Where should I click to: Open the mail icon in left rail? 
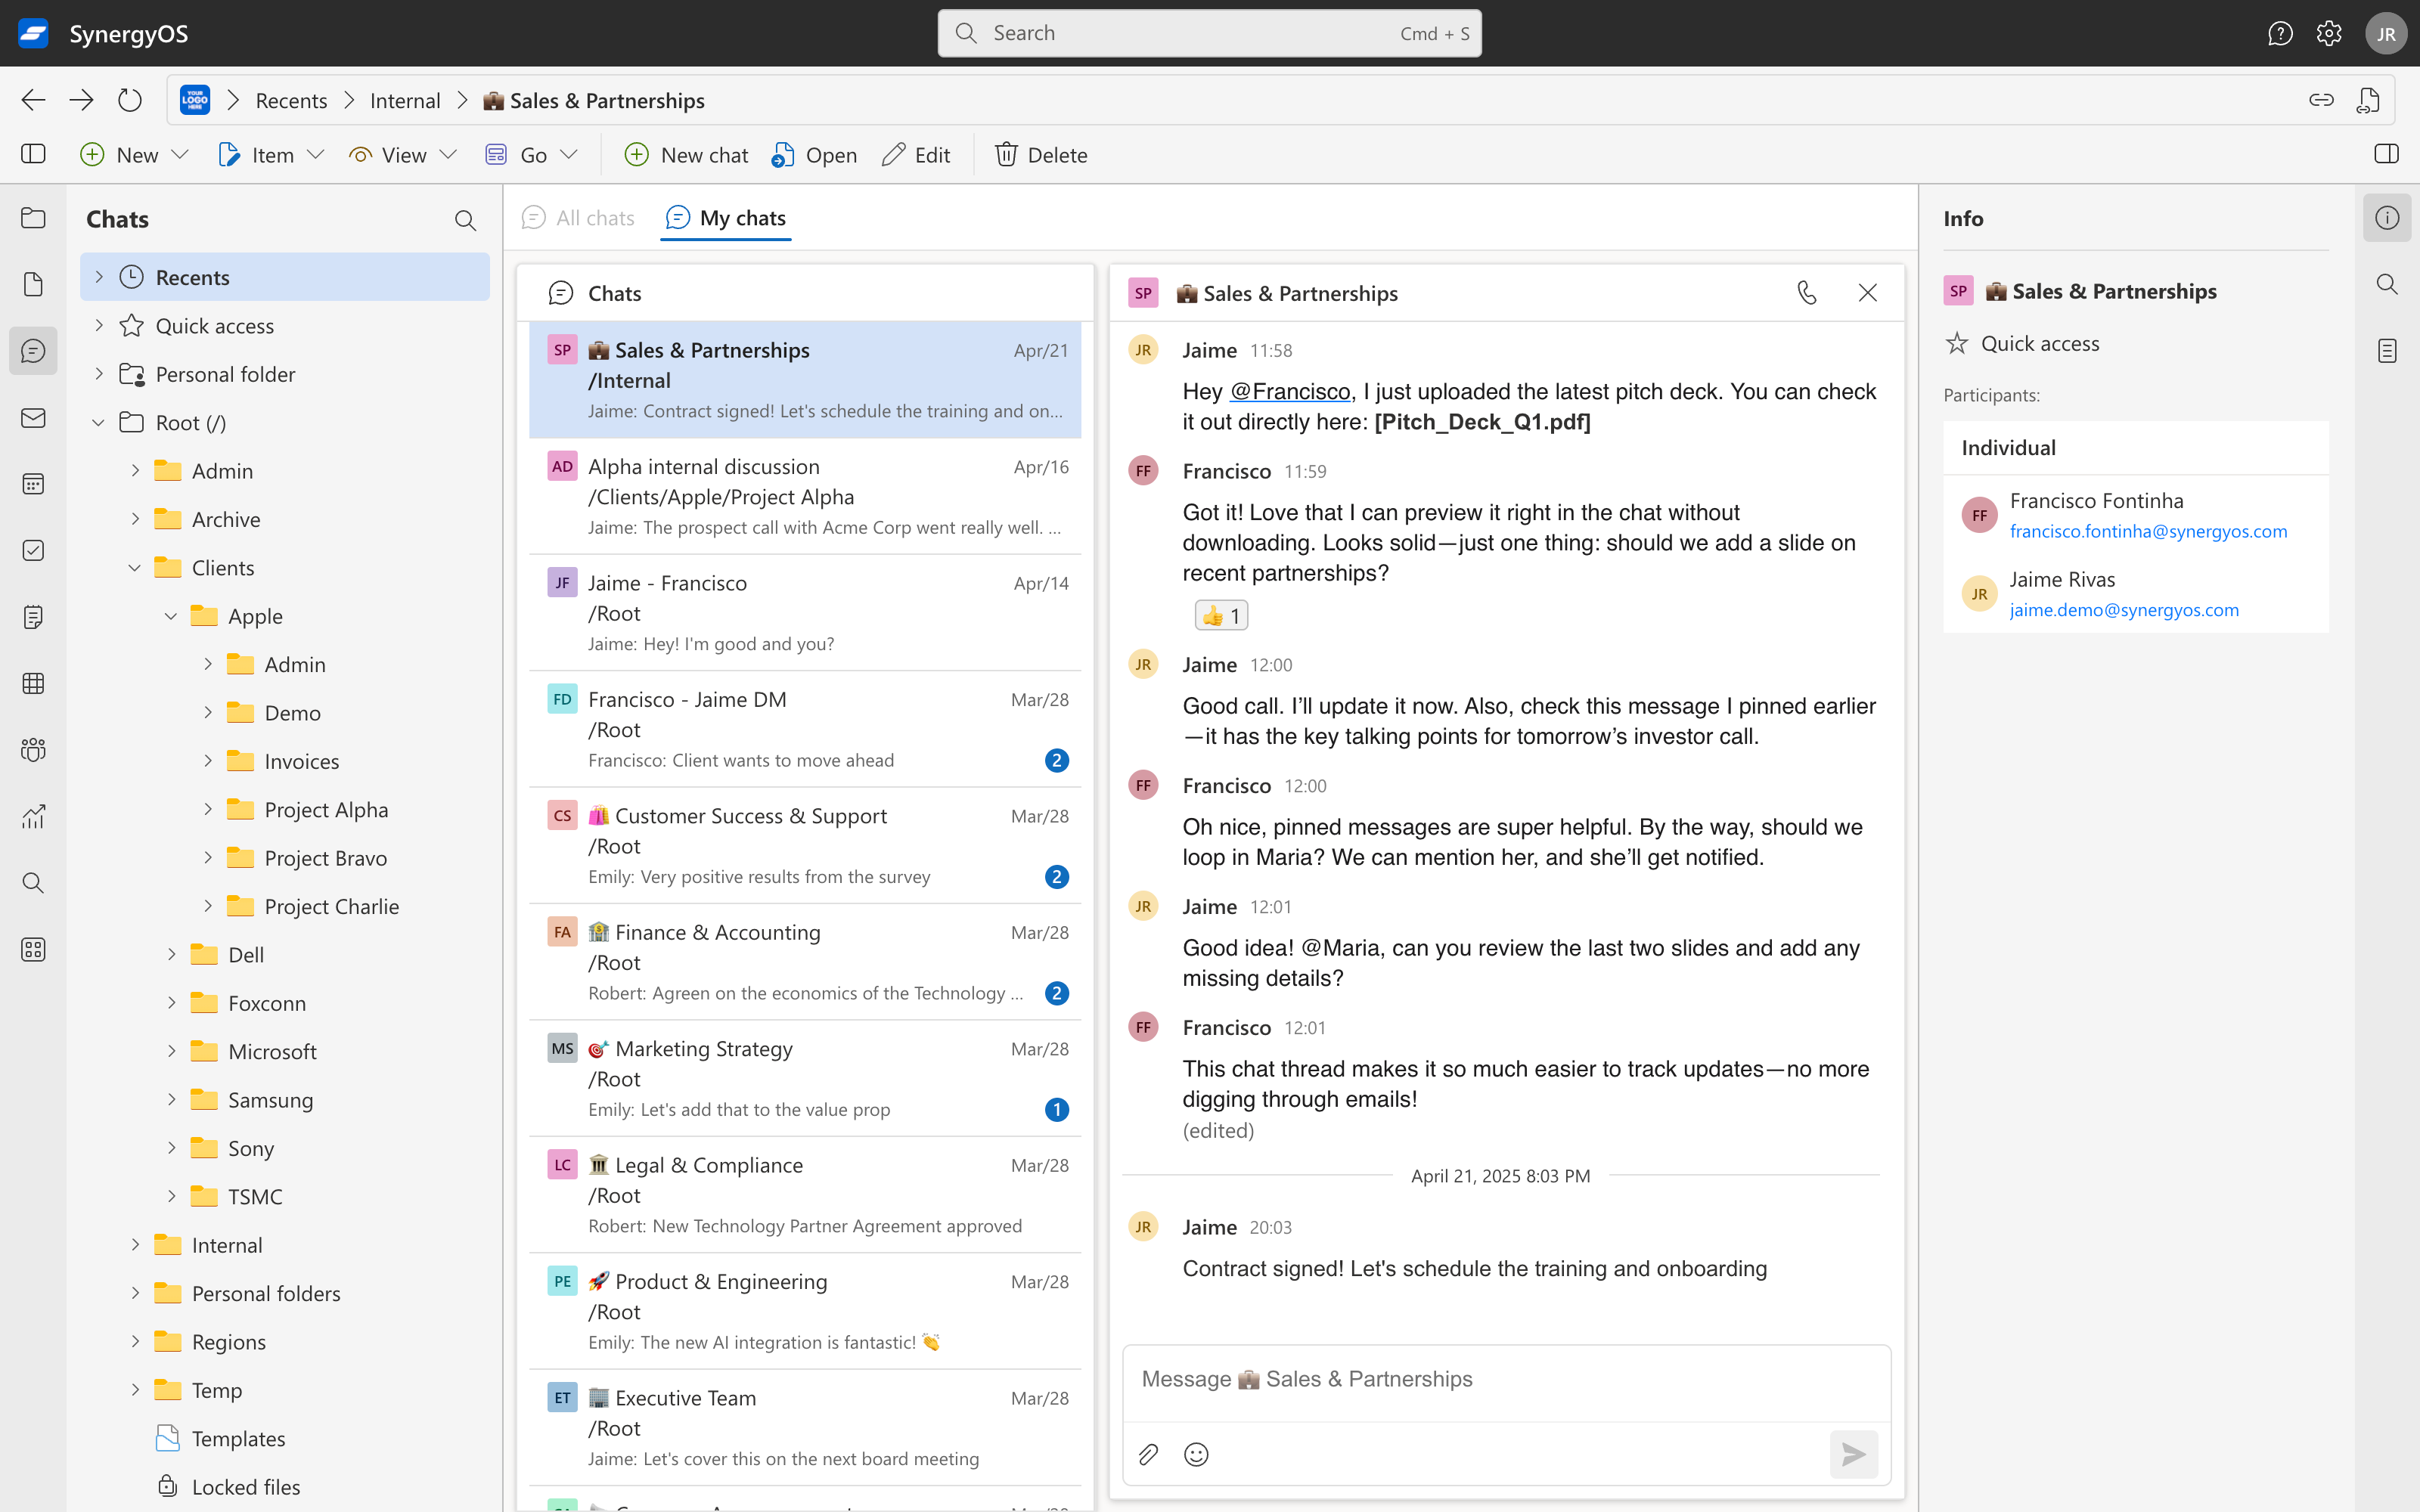pos(33,417)
